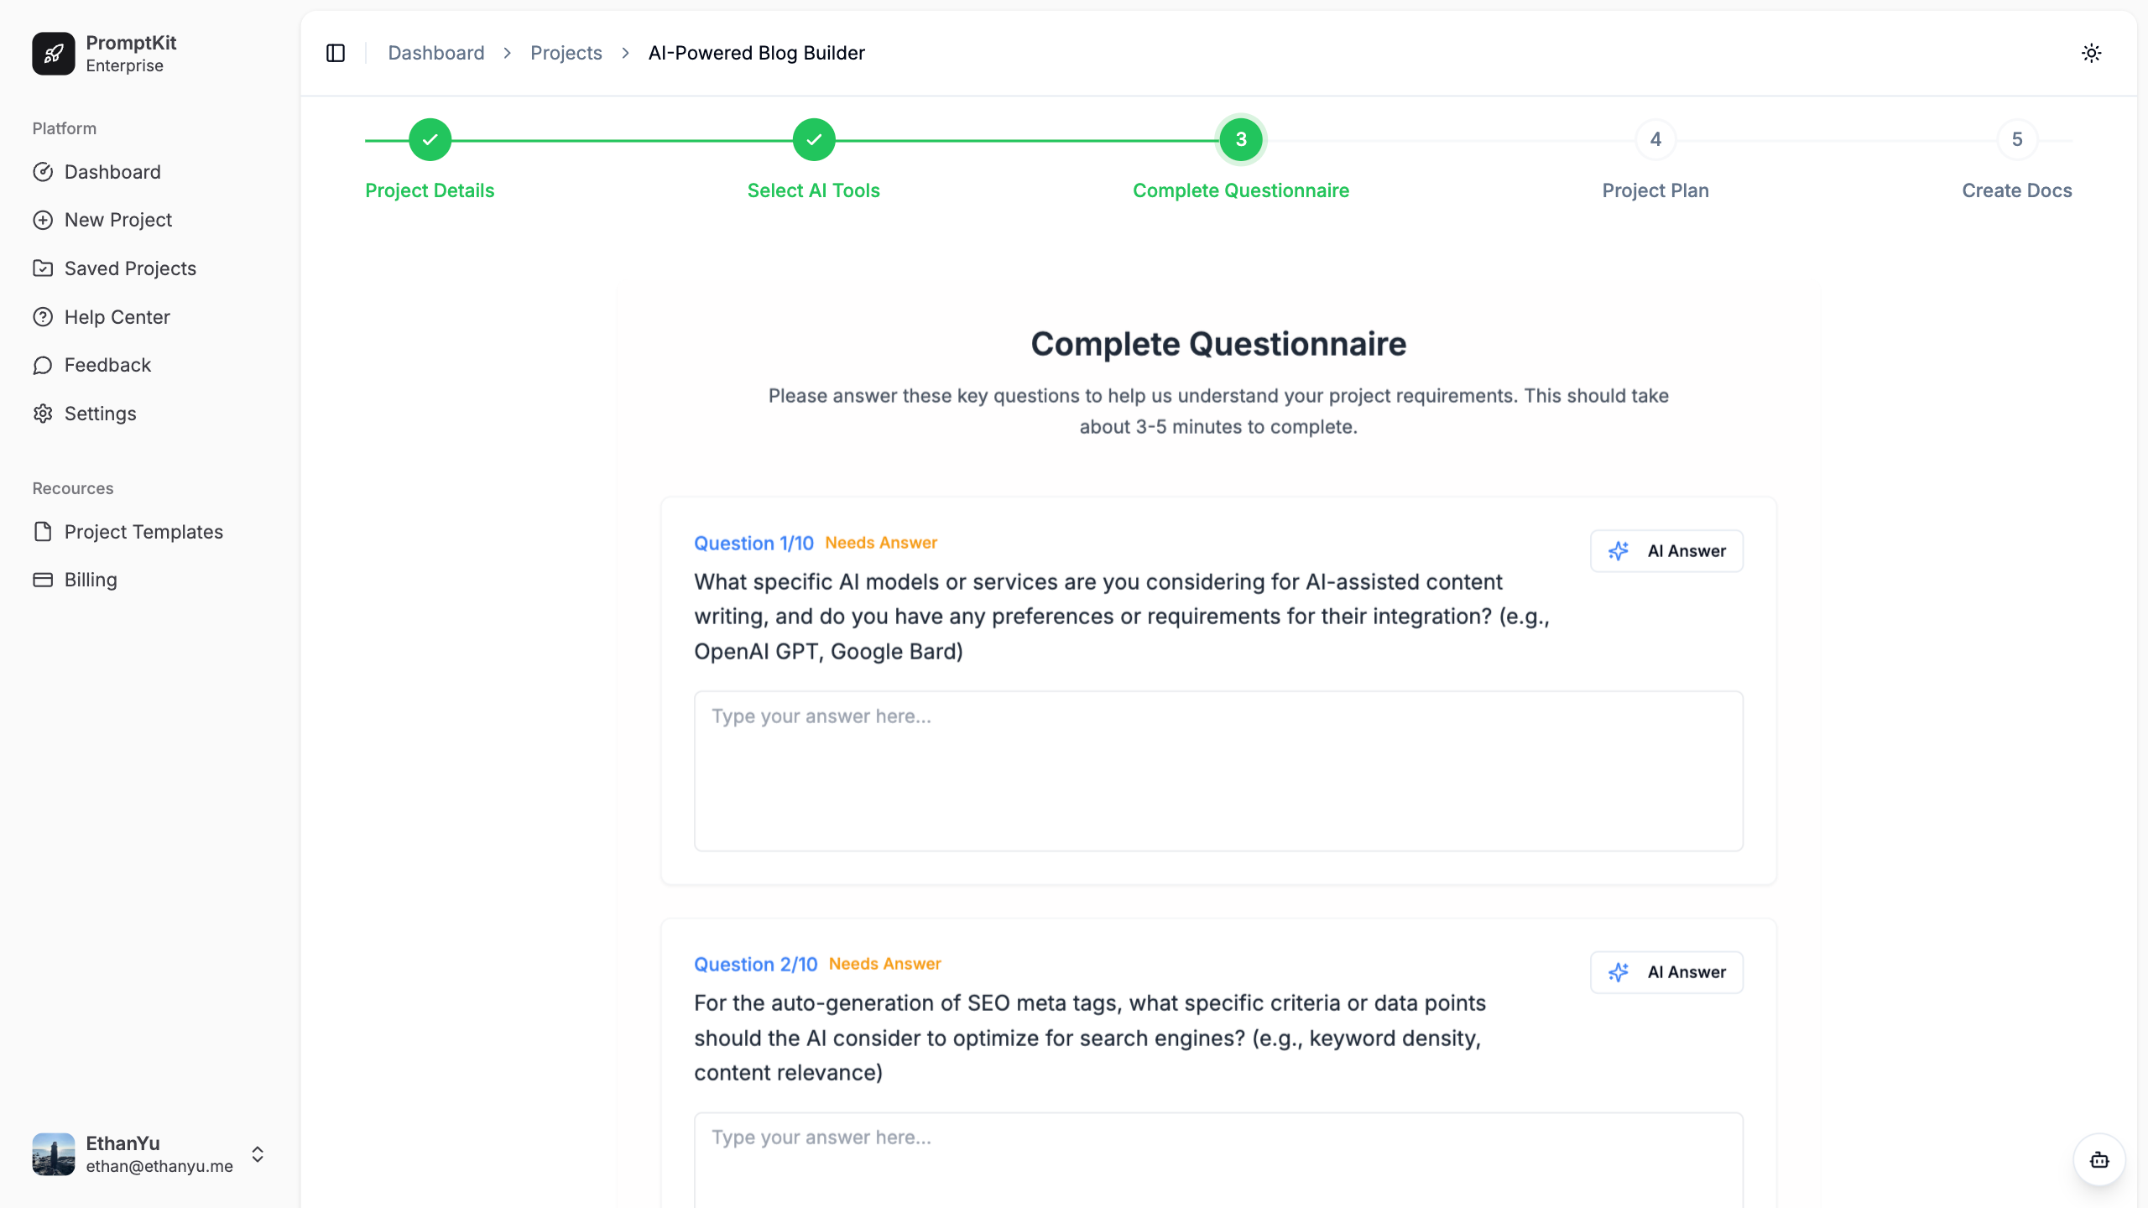Screen dimensions: 2148x1208
Task: Click the Help Center question icon
Action: pos(43,317)
